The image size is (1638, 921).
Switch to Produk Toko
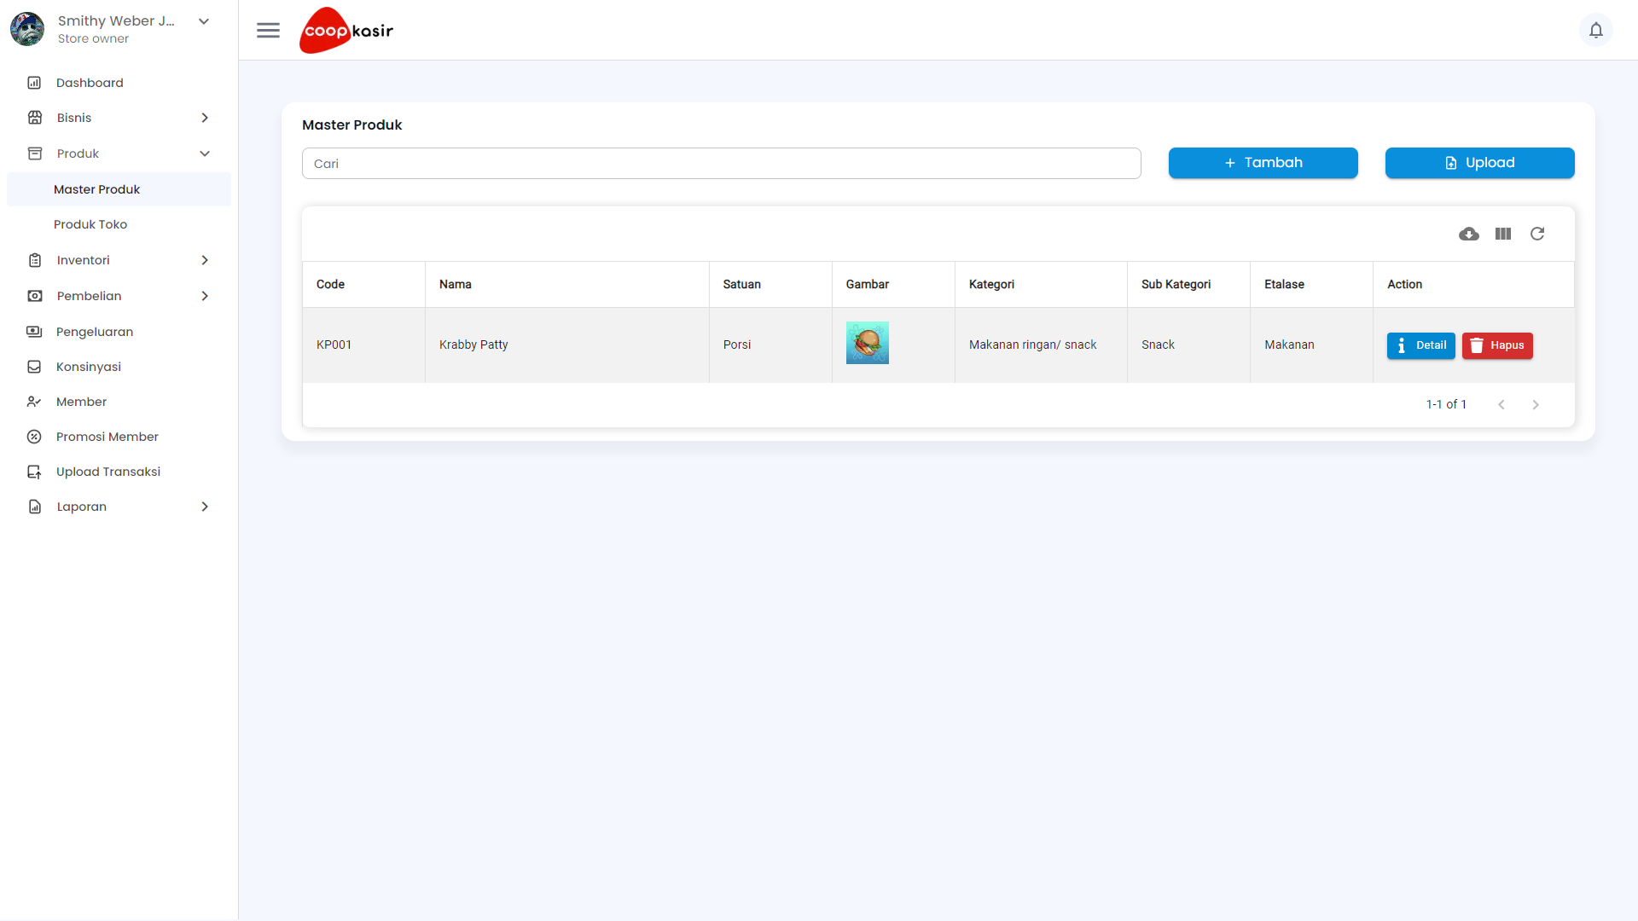tap(90, 223)
